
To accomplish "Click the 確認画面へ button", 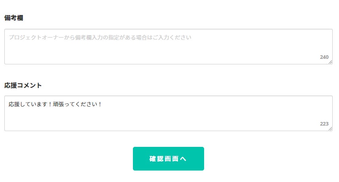I will click(x=168, y=159).
